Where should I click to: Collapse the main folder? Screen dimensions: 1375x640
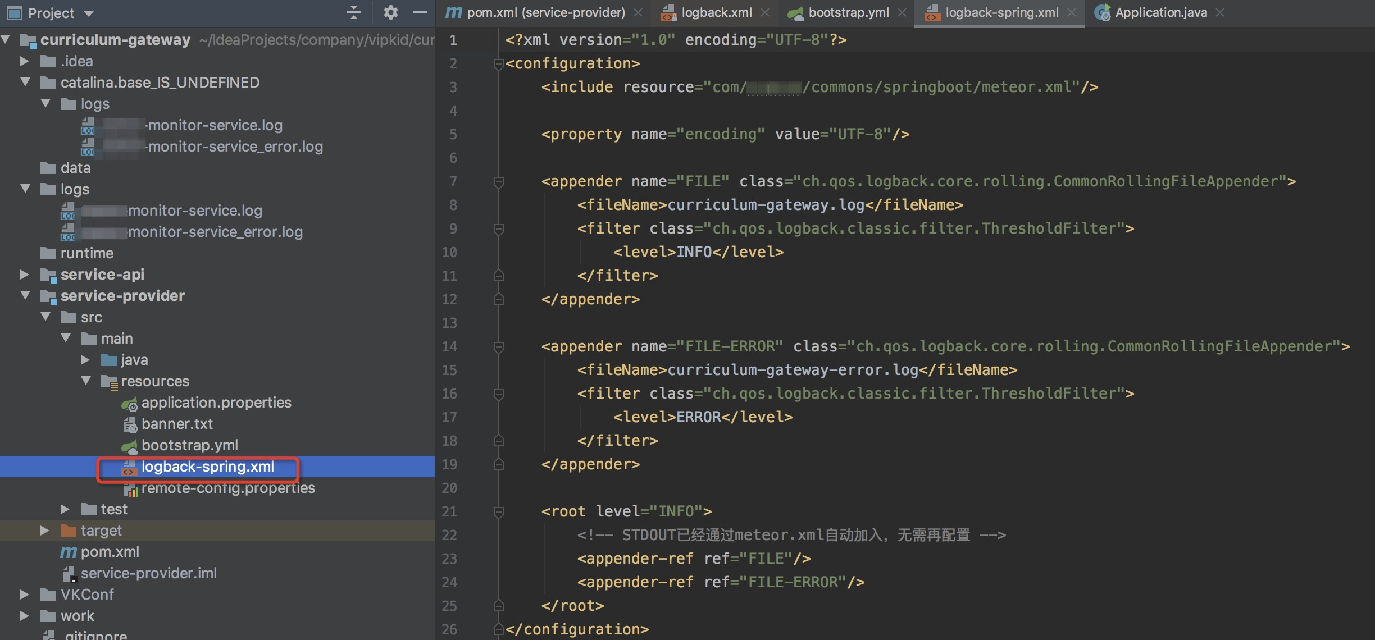pyautogui.click(x=66, y=338)
